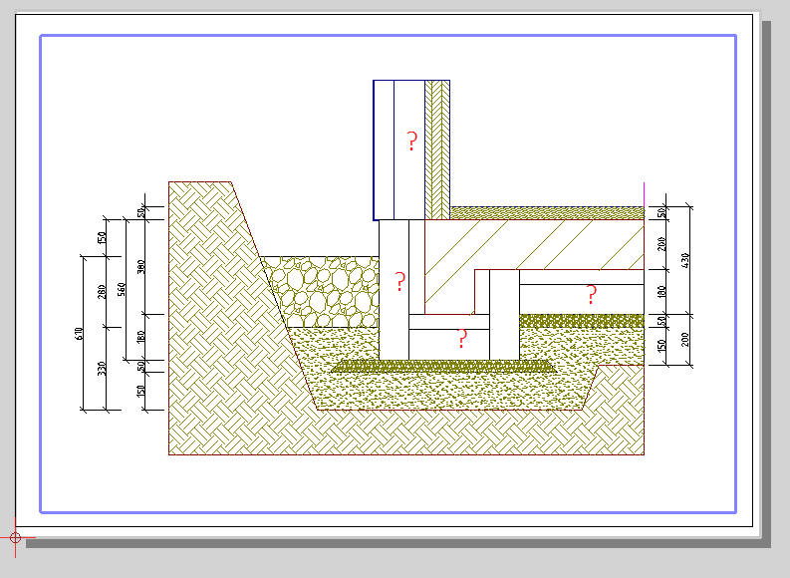Click the red origin crosshair marker
This screenshot has width=790, height=578.
click(x=14, y=538)
